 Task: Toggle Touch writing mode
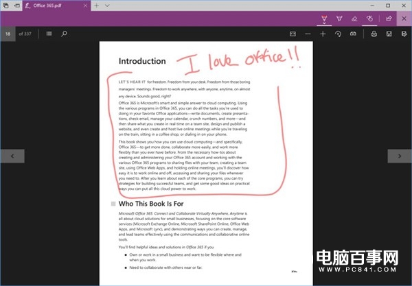(x=369, y=19)
